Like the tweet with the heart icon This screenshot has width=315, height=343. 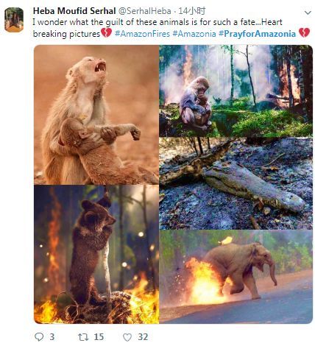(127, 337)
